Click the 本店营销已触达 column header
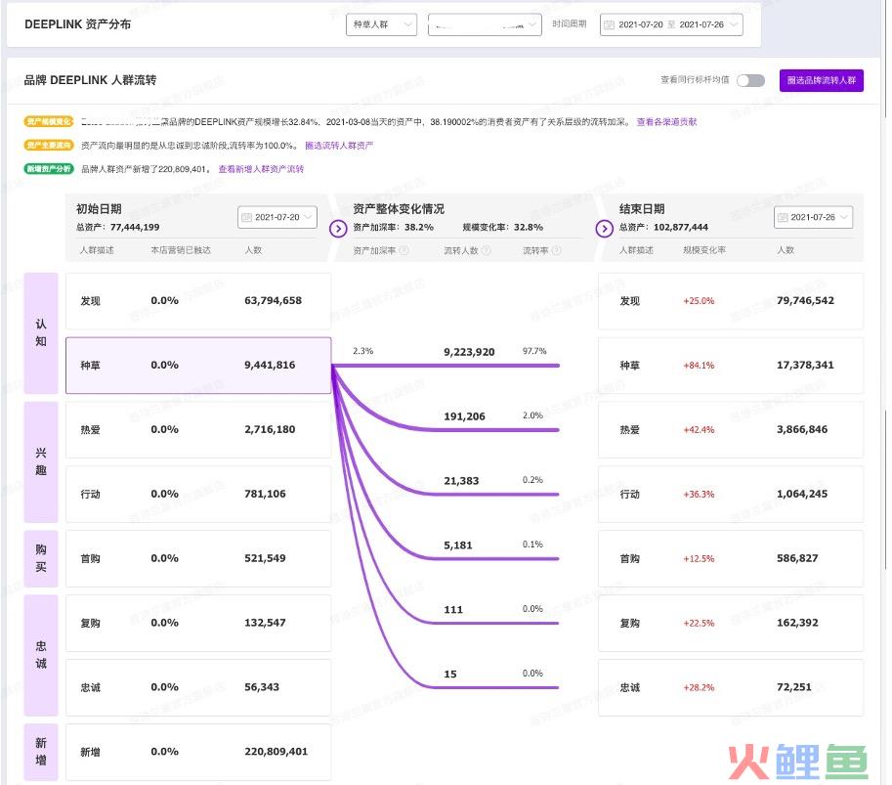Screen dimensions: 892x785 (x=181, y=250)
